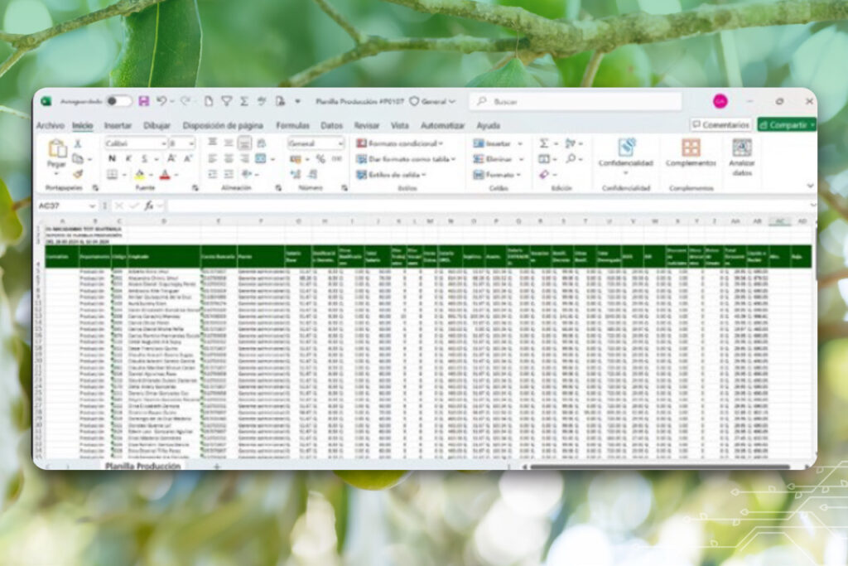
Task: Switch to the Fórmulas ribbon tab
Action: 294,125
